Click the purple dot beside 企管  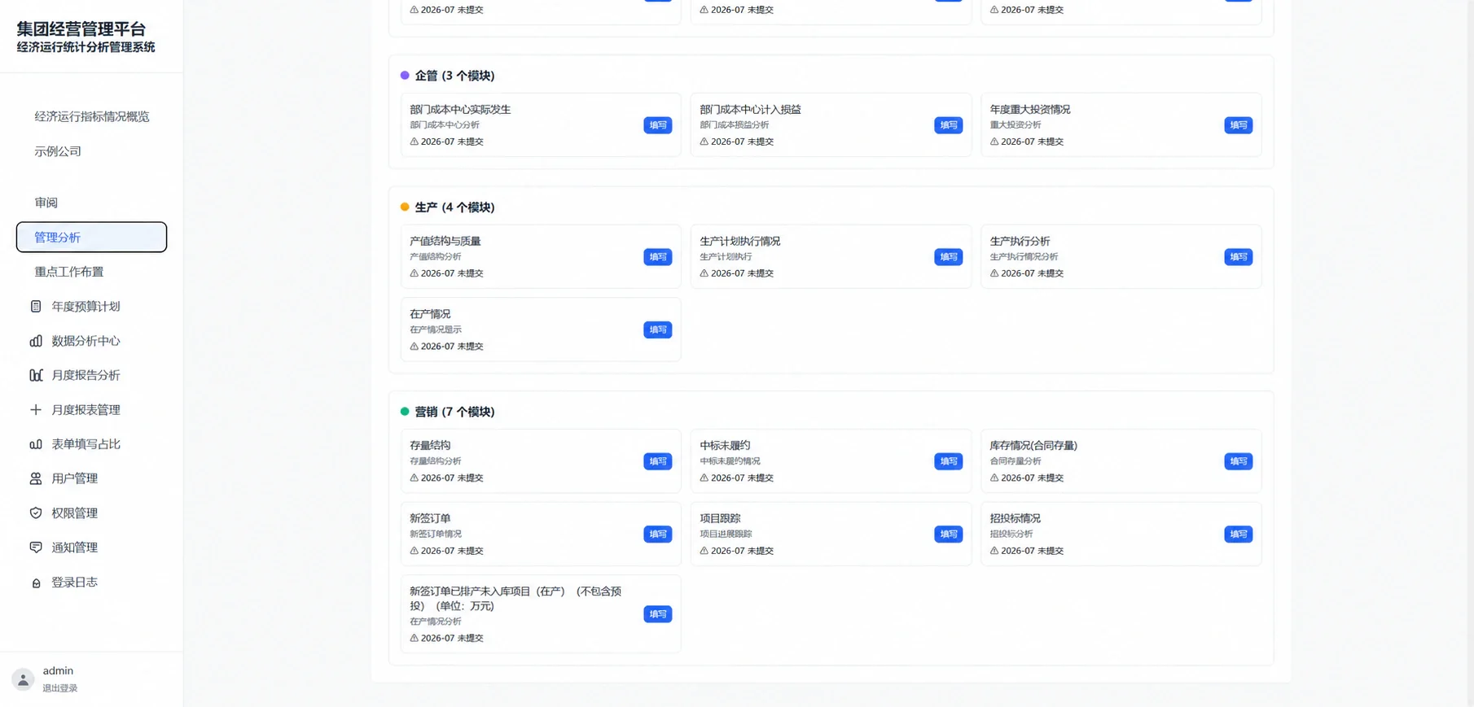(x=405, y=76)
